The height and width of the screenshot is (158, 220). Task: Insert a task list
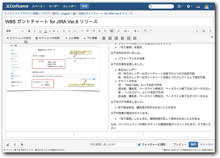(75, 31)
